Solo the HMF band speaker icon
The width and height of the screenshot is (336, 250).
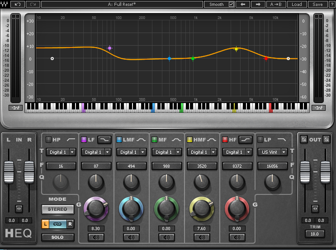pos(202,237)
